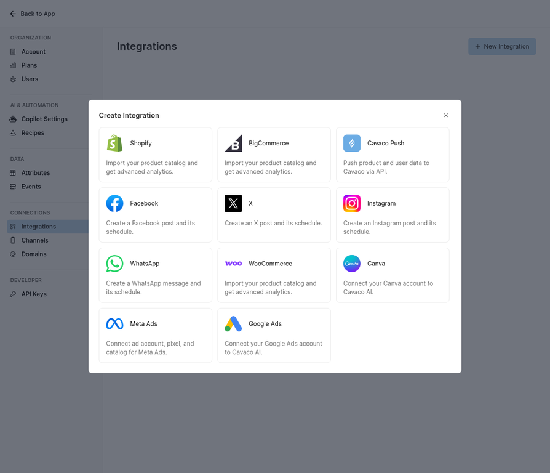
Task: Choose the Instagram integration title
Action: pos(381,203)
